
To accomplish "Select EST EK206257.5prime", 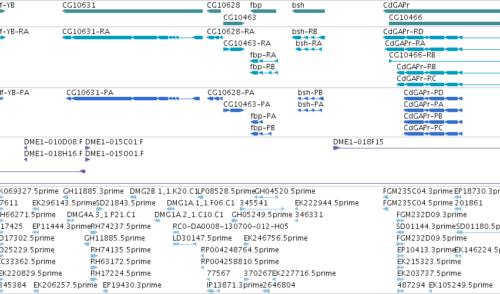I will coord(36,291).
